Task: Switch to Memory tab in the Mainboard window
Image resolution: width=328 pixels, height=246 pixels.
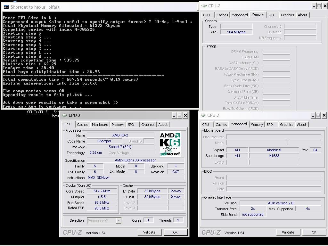Action: tap(257, 125)
